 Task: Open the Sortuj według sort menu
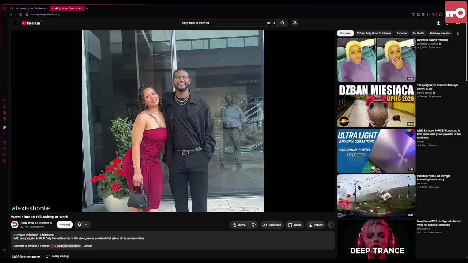(x=57, y=256)
